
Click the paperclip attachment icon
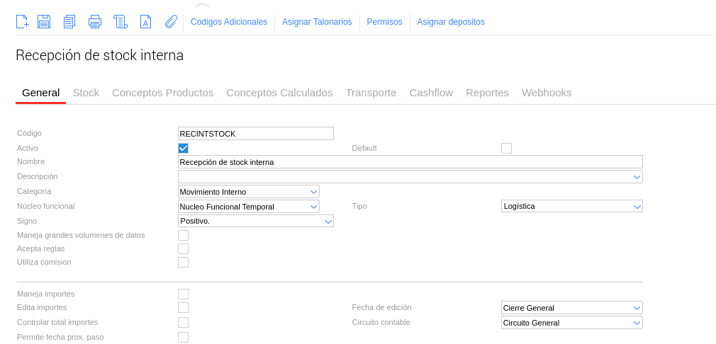coord(171,22)
